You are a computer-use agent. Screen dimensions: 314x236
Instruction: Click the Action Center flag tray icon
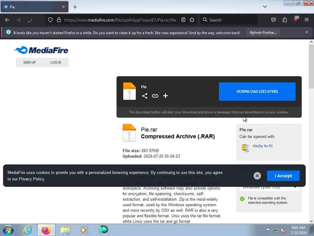point(268,230)
